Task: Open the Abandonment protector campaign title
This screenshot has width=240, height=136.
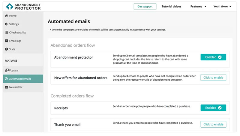Action: [x=73, y=57]
